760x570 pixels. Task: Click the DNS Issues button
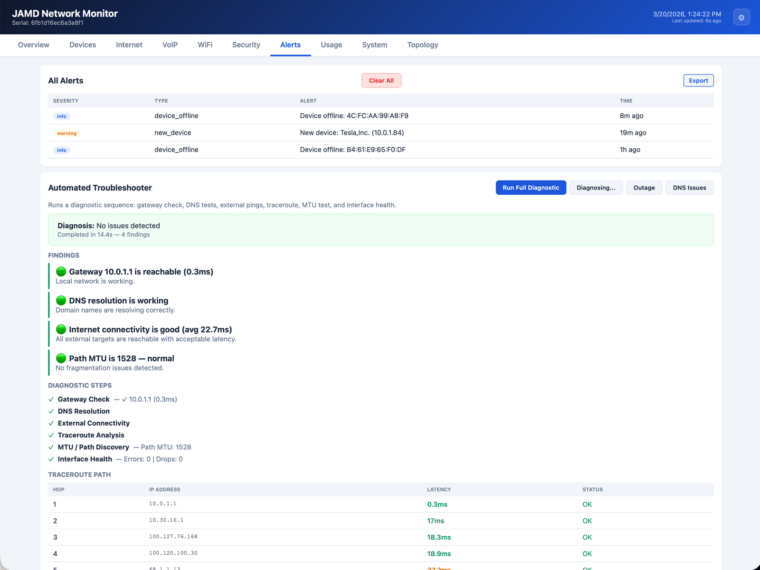pyautogui.click(x=689, y=188)
